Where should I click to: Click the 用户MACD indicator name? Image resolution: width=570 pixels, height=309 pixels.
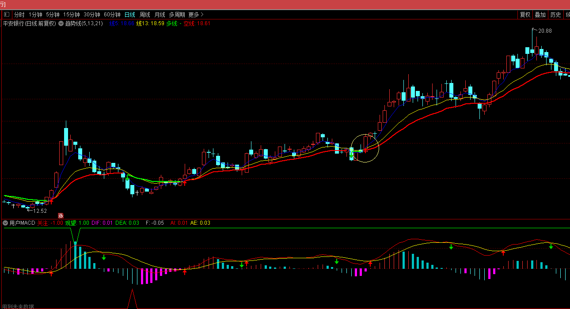pos(22,223)
